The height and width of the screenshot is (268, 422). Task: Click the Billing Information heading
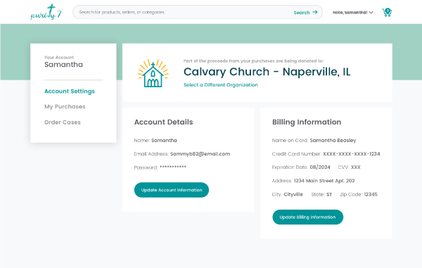pos(307,122)
